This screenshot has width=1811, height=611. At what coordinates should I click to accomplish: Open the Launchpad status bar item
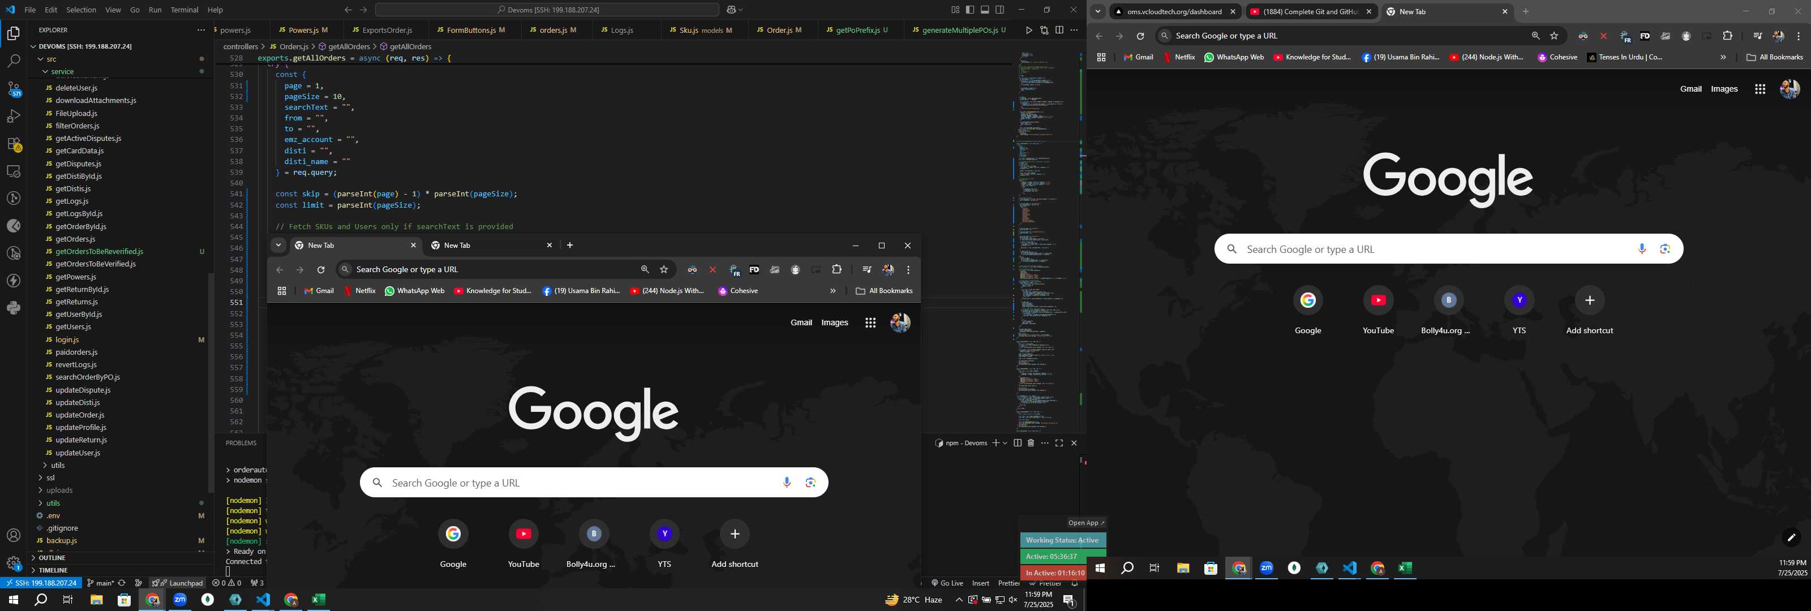[x=179, y=583]
